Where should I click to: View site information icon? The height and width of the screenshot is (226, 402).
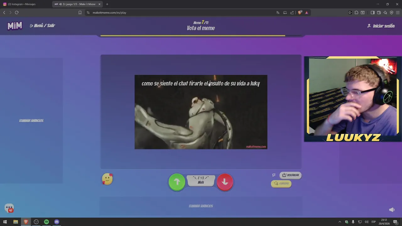pos(88,13)
